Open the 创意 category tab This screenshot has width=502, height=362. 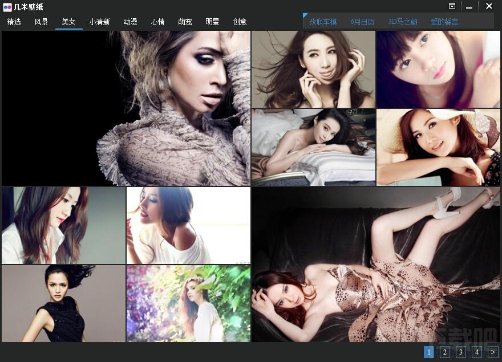[x=240, y=22]
